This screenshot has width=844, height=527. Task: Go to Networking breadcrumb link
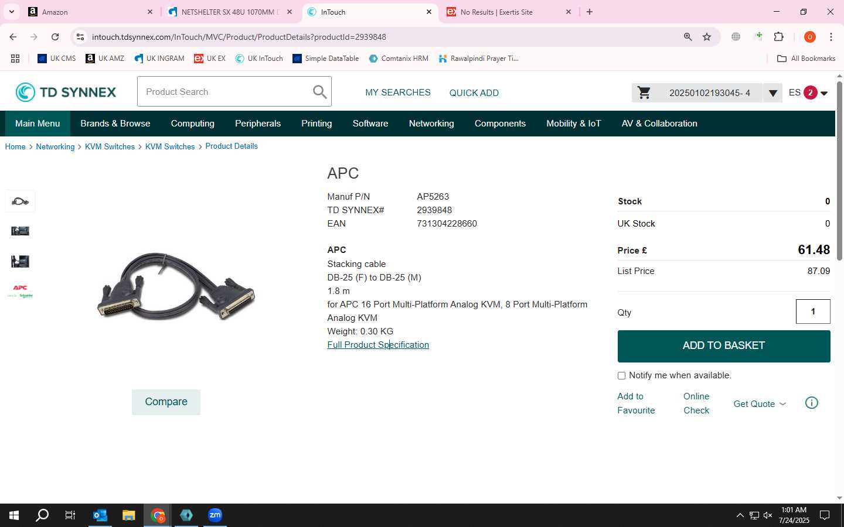point(55,146)
